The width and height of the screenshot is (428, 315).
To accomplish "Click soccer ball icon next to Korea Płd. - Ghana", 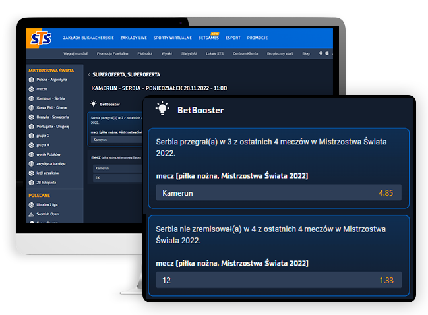I will (32, 107).
